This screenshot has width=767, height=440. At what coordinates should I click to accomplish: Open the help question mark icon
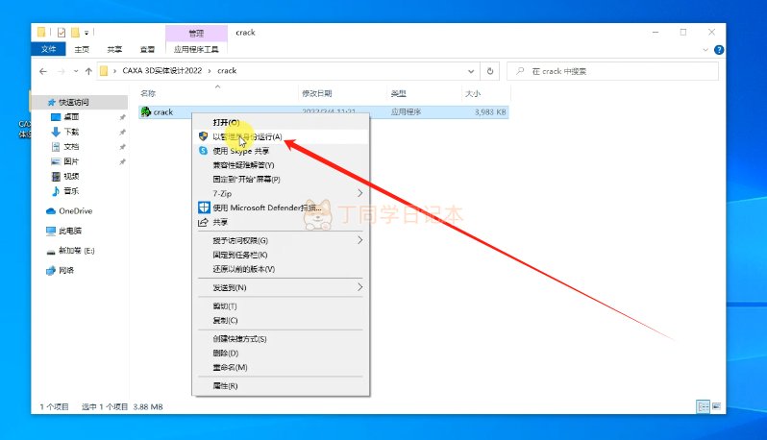[719, 50]
